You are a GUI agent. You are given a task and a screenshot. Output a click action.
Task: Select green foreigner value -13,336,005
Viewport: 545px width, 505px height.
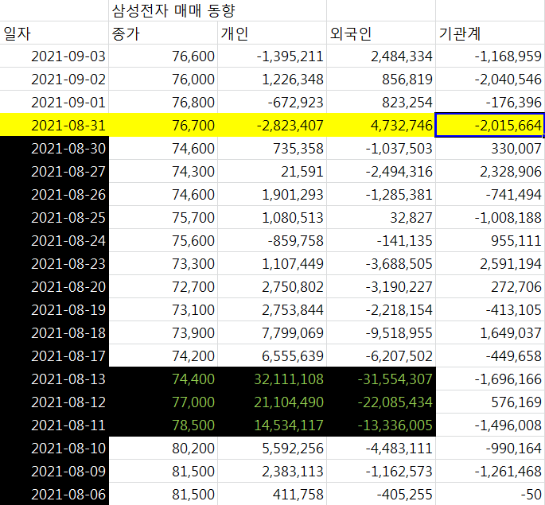pos(381,425)
